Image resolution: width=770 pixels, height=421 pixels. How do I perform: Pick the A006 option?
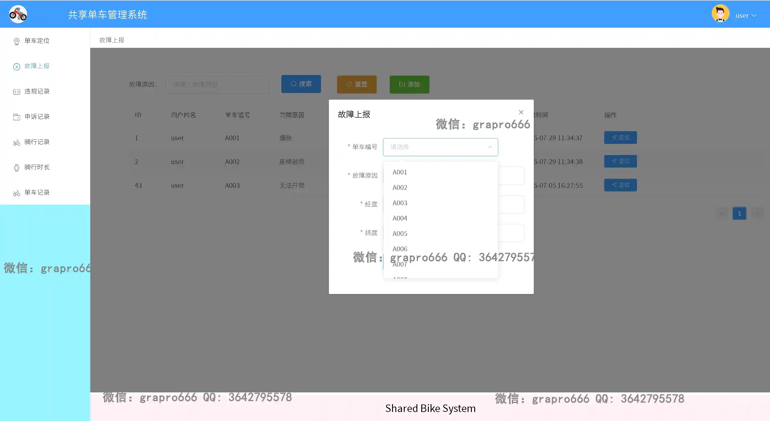coord(400,249)
